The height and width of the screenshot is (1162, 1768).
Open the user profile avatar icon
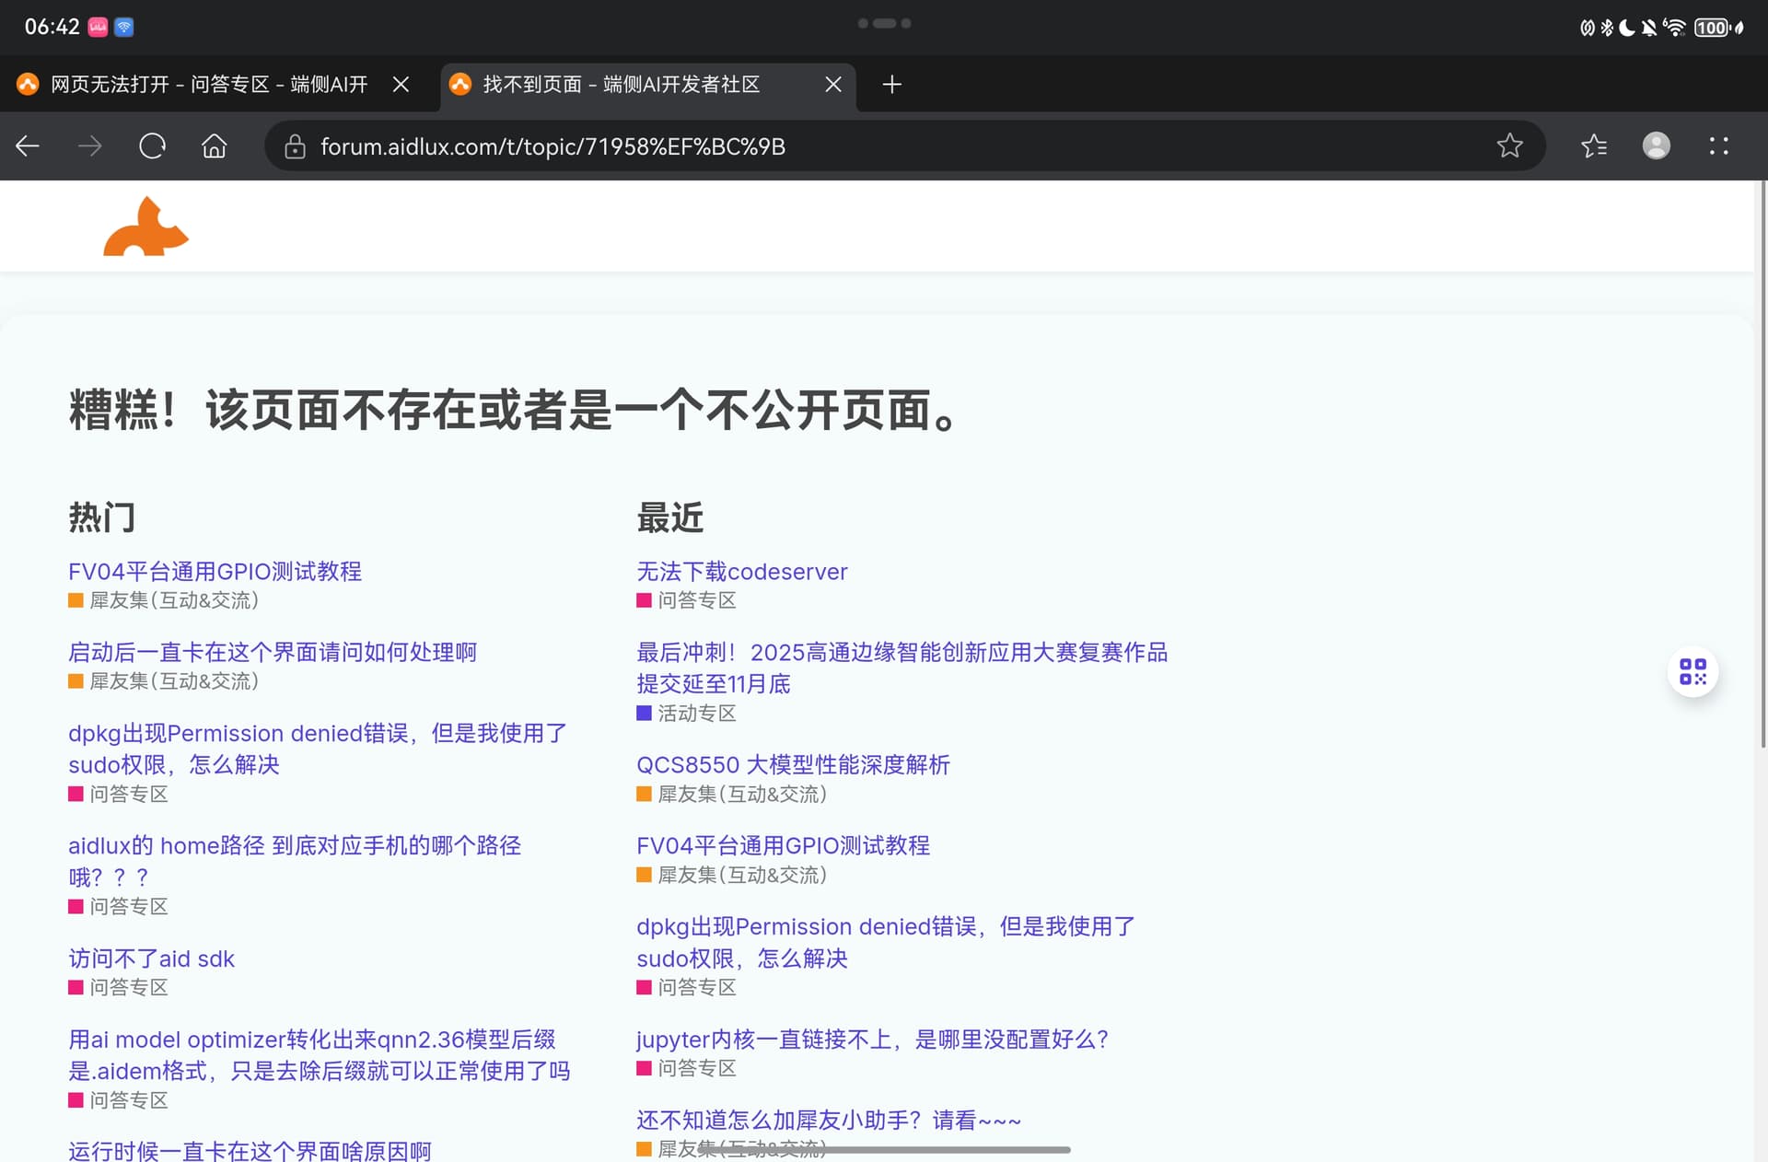pyautogui.click(x=1656, y=146)
